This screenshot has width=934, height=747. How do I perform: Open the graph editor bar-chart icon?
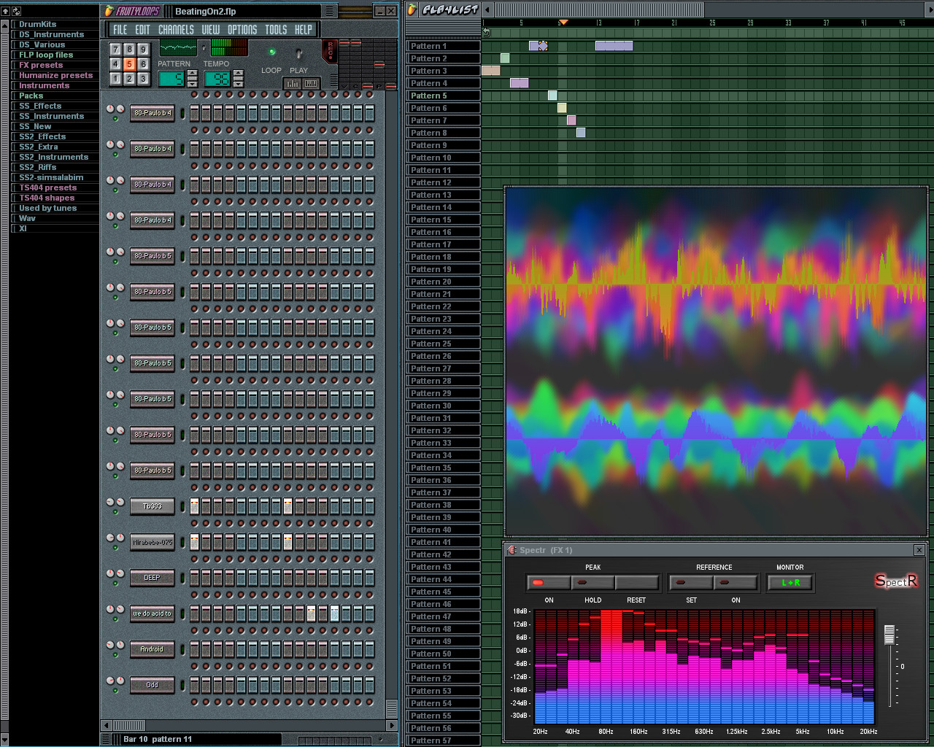coord(293,83)
